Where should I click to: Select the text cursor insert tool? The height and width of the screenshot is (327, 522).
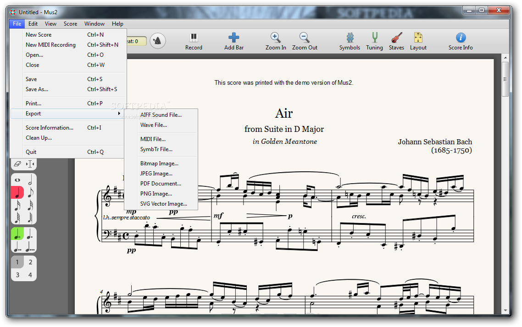(30, 164)
